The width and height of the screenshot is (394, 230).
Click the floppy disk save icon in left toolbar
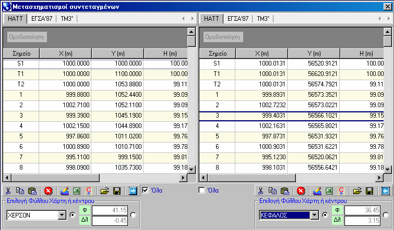click(117, 191)
